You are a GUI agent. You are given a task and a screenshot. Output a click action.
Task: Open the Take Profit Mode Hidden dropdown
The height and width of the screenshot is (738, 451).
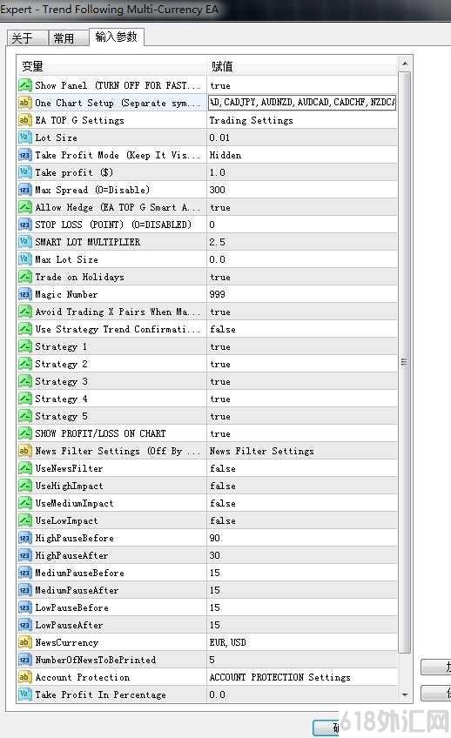pyautogui.click(x=302, y=155)
